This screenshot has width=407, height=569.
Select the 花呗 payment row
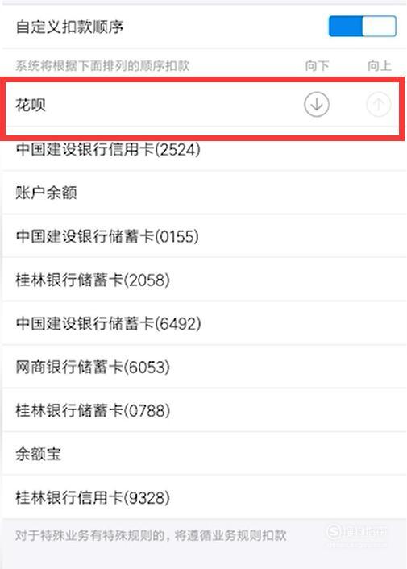203,105
